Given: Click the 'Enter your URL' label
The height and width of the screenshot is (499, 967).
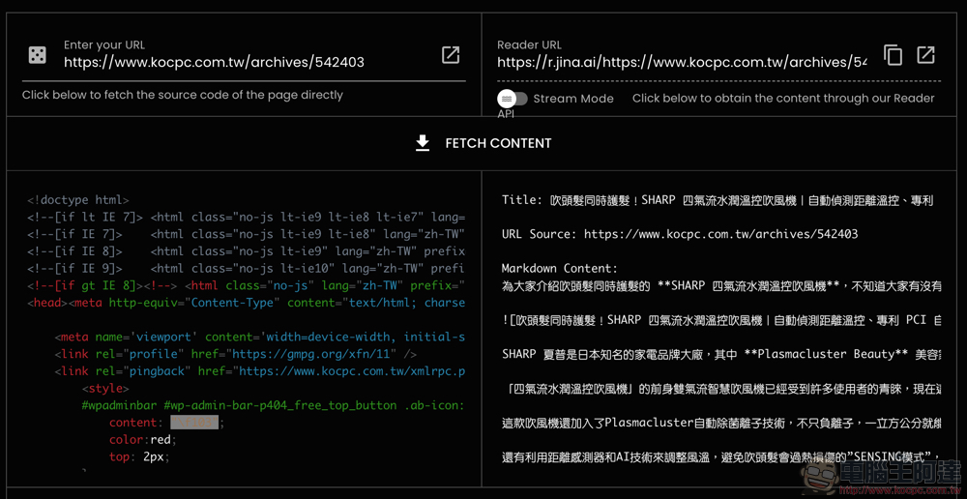Looking at the screenshot, I should tap(104, 44).
